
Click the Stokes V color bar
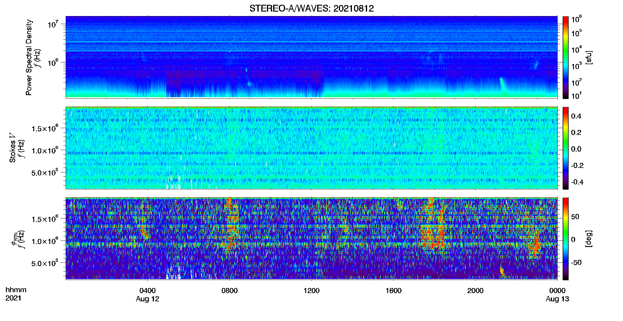pos(566,148)
